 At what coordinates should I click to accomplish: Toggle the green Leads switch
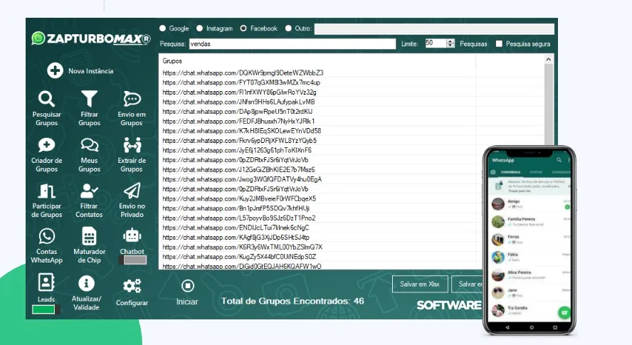(x=46, y=309)
